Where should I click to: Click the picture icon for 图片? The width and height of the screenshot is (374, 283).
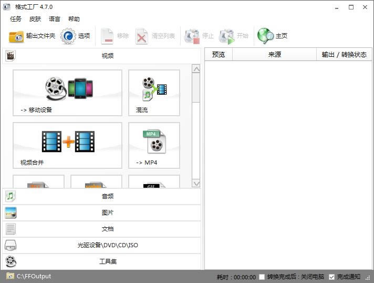11,213
